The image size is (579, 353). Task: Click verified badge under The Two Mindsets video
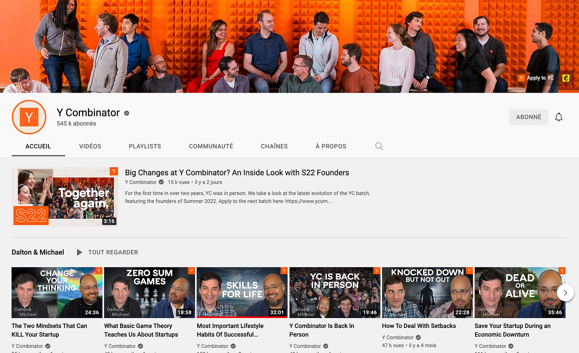(x=48, y=346)
